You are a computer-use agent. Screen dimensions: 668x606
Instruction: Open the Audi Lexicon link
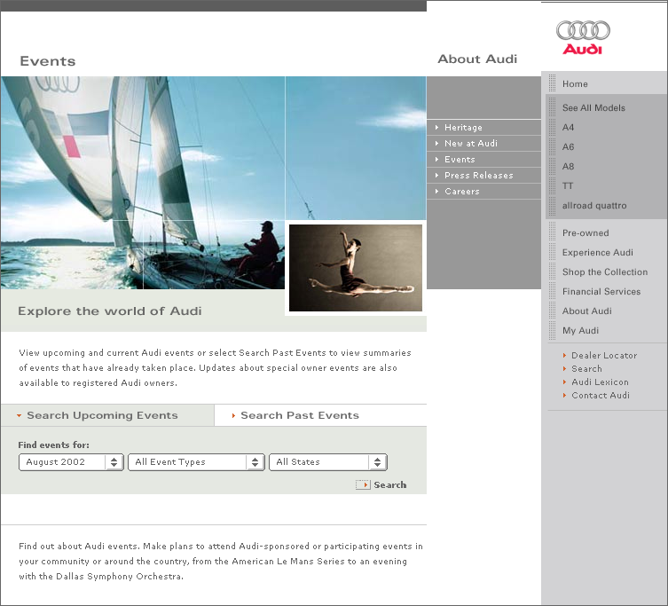(x=600, y=382)
